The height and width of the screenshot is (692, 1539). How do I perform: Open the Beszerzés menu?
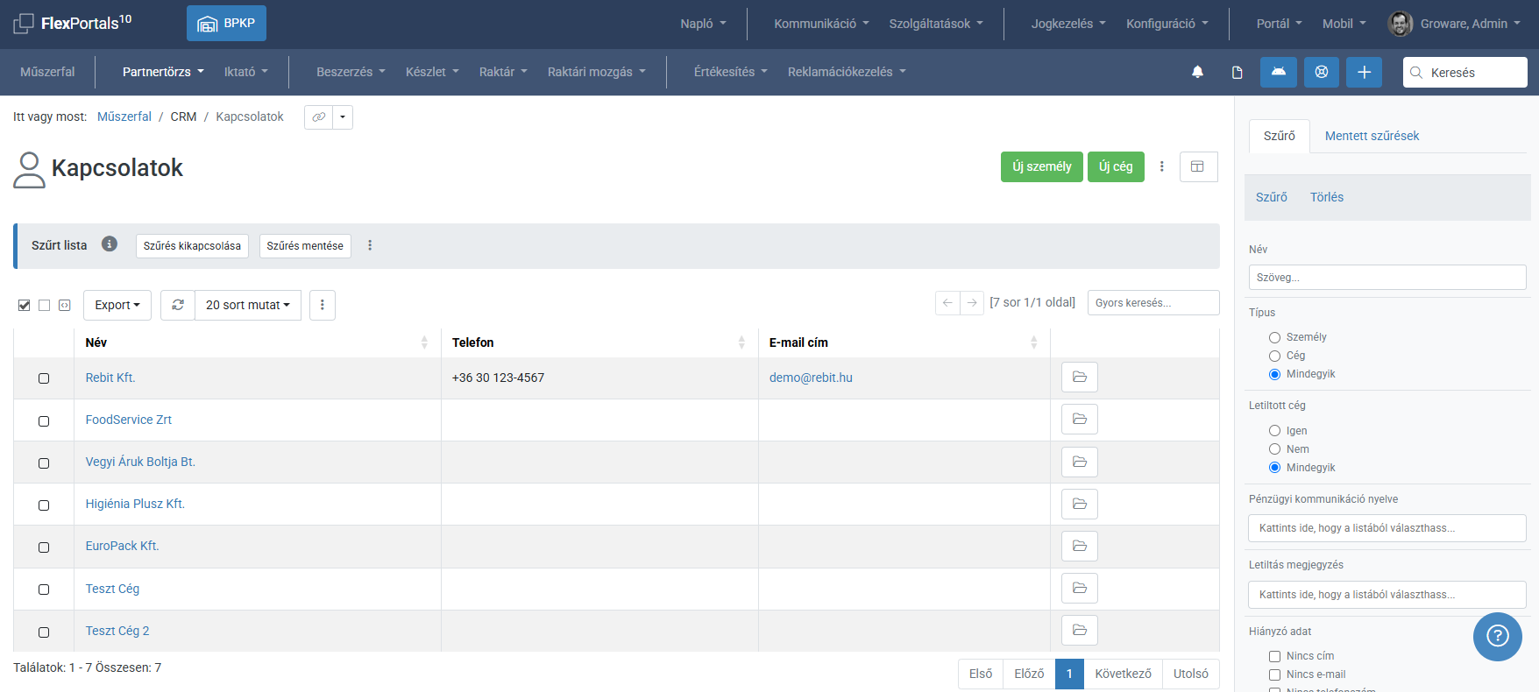(x=351, y=72)
